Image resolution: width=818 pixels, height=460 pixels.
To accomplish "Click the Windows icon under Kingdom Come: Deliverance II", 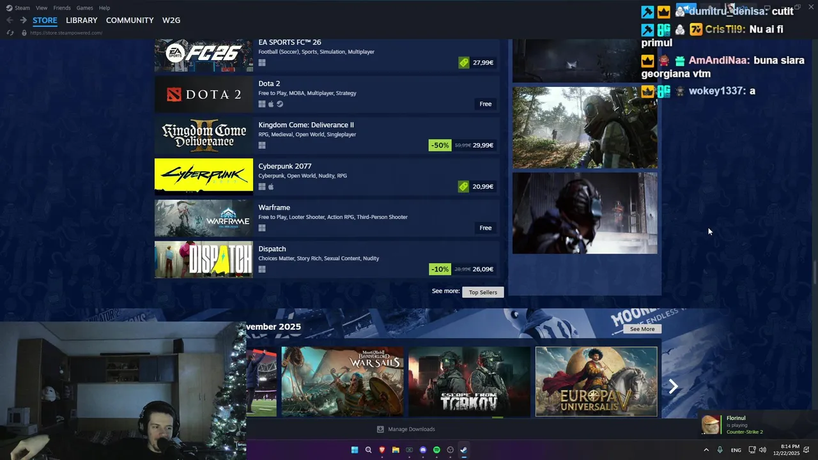I will click(262, 145).
